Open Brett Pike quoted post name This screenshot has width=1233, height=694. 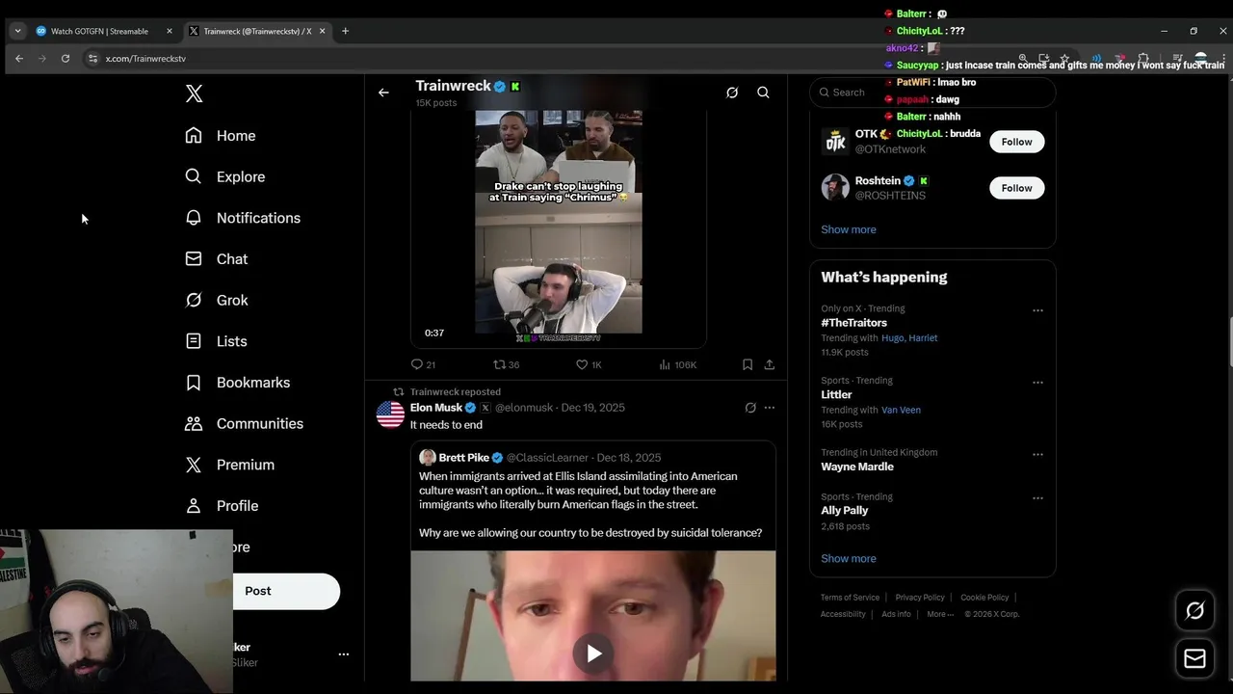pyautogui.click(x=463, y=458)
